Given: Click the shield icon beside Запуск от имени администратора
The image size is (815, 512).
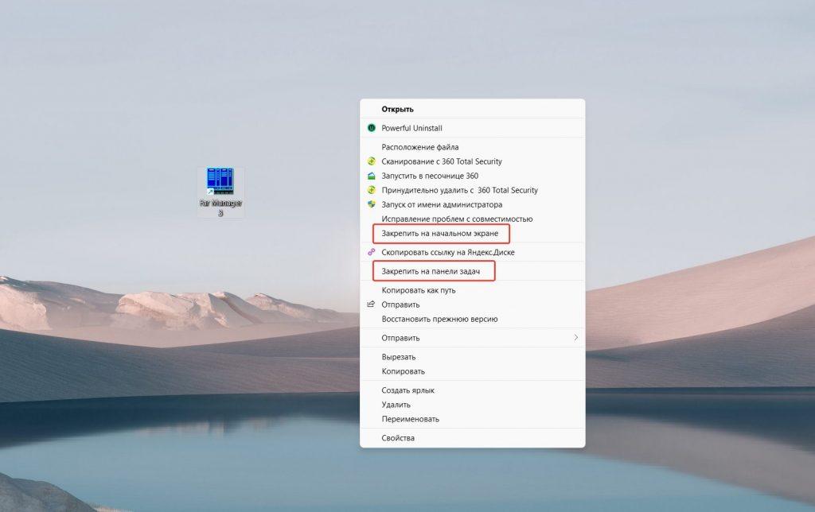Looking at the screenshot, I should coord(371,204).
